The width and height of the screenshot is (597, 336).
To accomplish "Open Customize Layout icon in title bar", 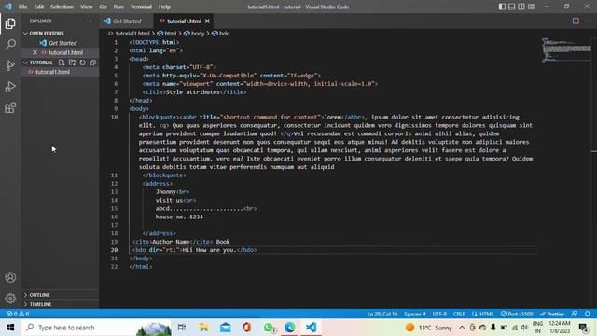I will pos(531,7).
